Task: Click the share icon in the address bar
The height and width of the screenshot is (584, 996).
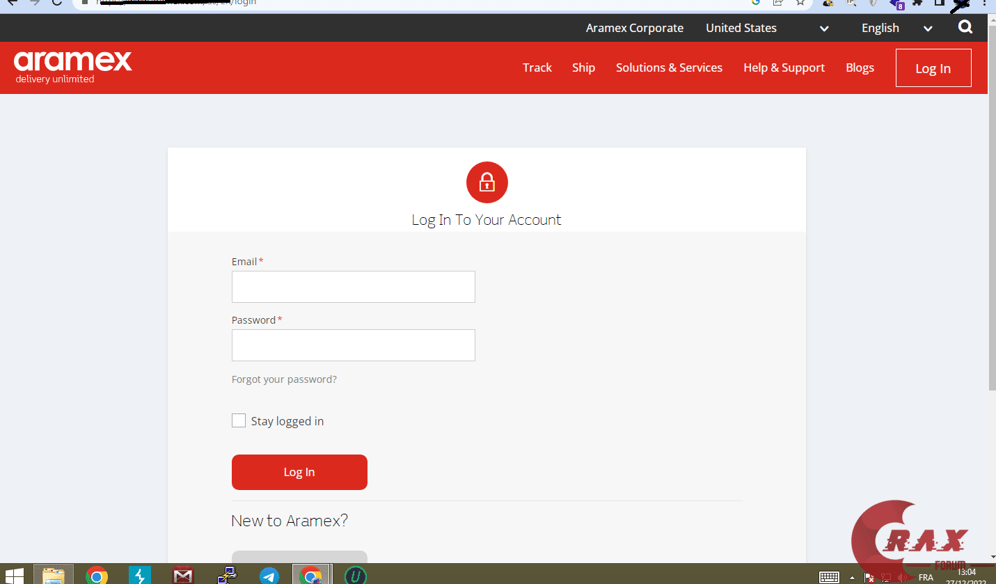Action: 778,3
